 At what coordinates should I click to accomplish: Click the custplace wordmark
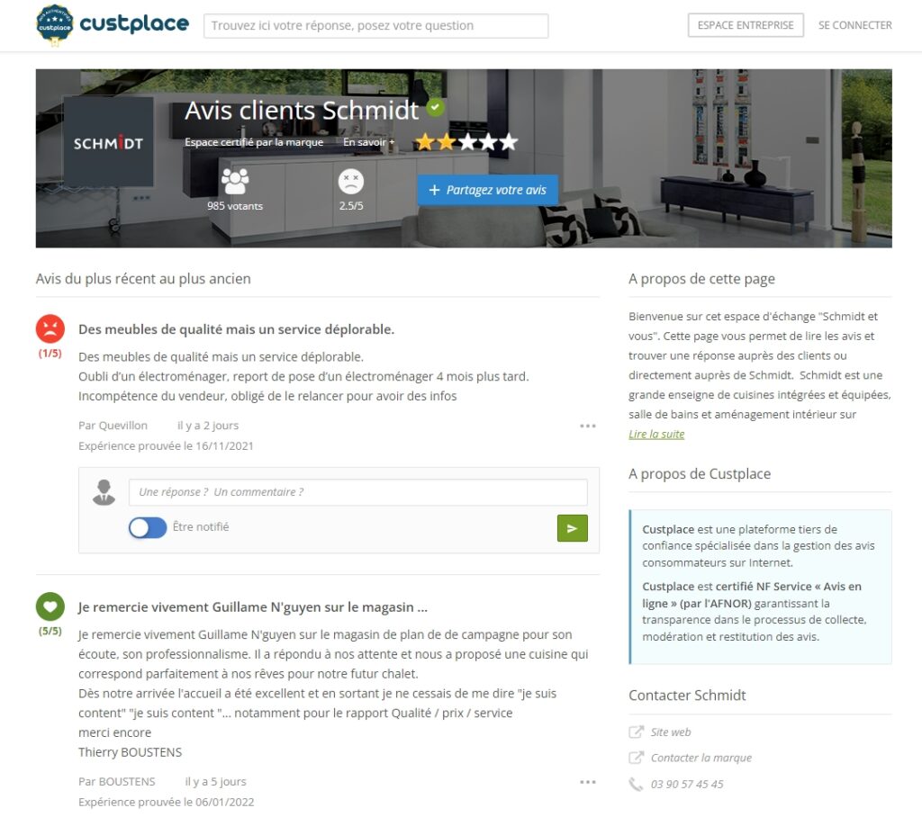[134, 24]
